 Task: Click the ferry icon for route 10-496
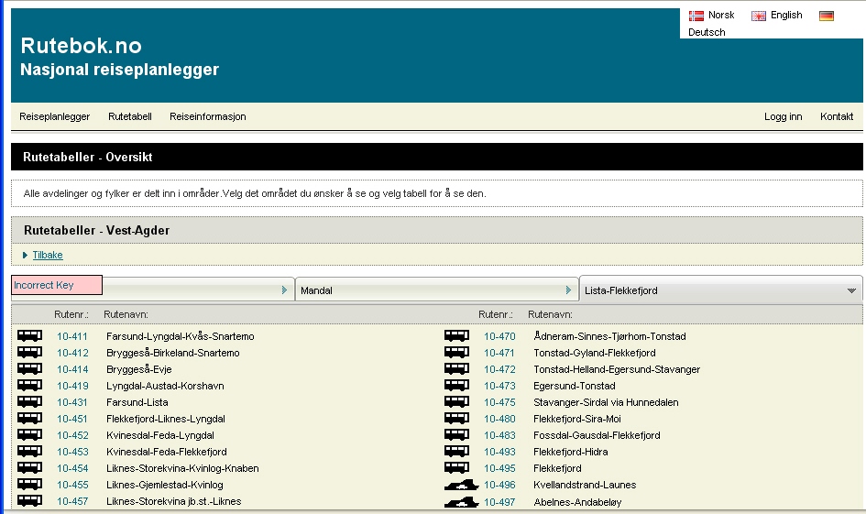tap(461, 486)
